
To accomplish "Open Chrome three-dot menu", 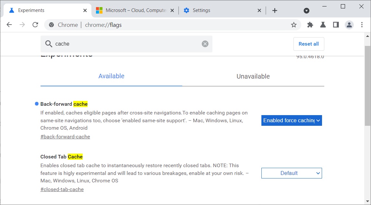I will coord(362,25).
